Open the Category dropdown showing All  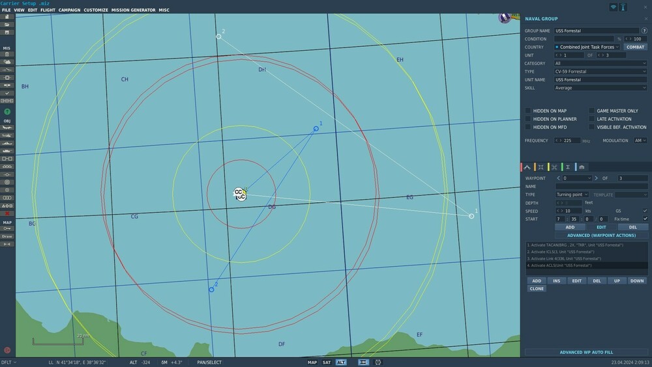(600, 63)
